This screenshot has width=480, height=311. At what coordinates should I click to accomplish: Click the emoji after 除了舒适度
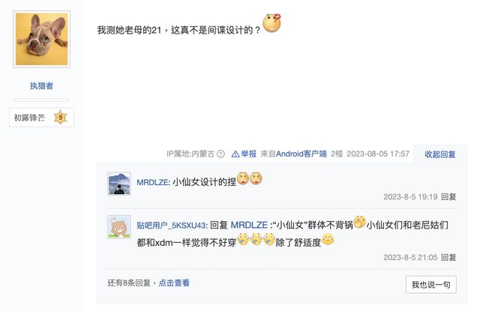click(328, 240)
